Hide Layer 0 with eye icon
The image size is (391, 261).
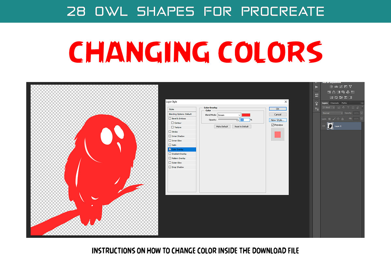[324, 126]
